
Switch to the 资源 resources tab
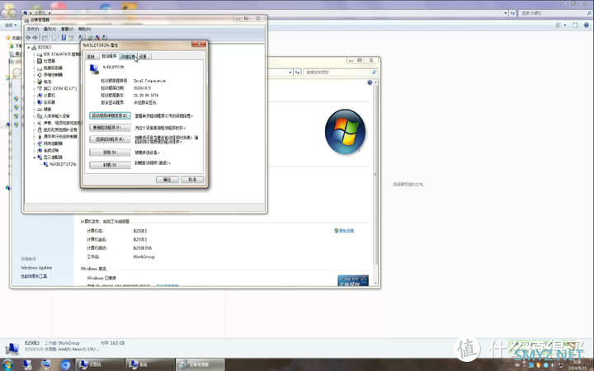tap(144, 57)
